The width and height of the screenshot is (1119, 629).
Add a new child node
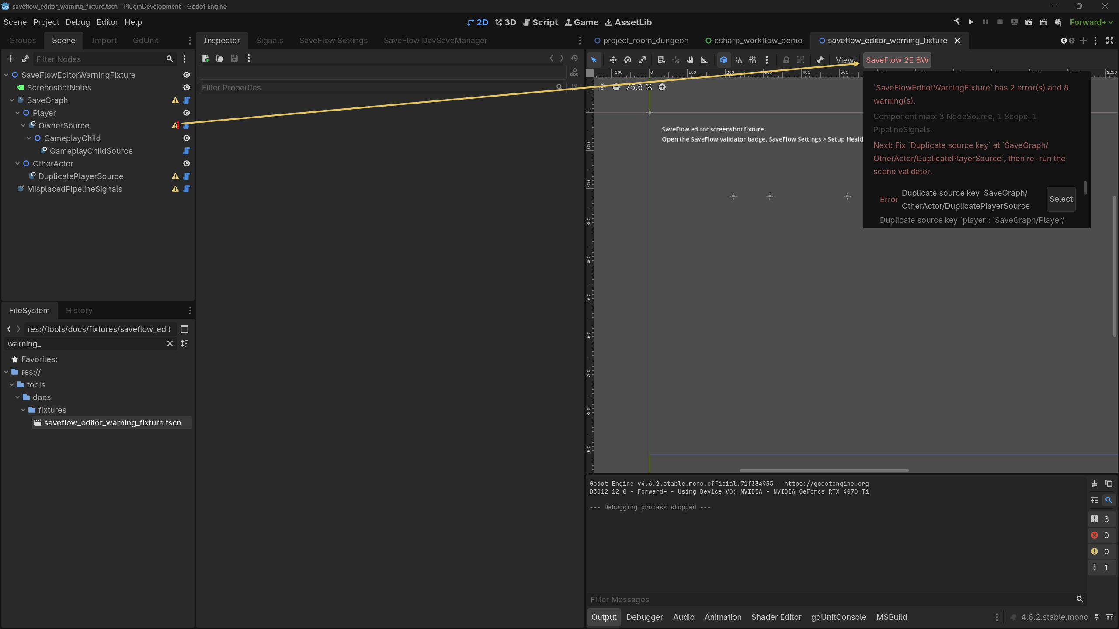click(x=11, y=59)
